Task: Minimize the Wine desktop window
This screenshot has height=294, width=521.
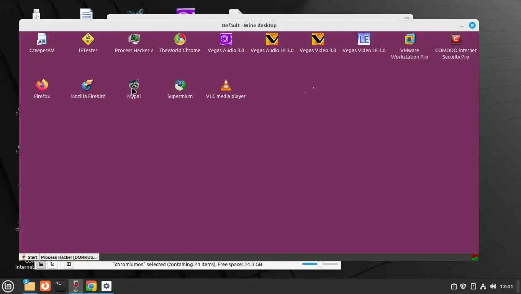Action: coord(462,25)
